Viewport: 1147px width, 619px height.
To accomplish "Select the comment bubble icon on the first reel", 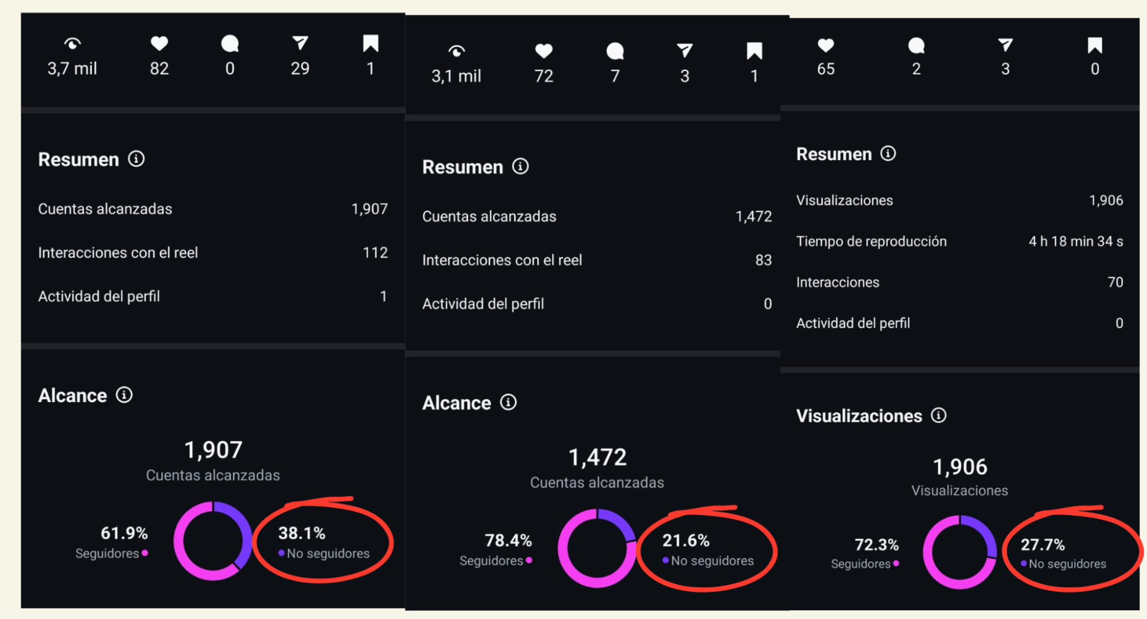I will 230,43.
